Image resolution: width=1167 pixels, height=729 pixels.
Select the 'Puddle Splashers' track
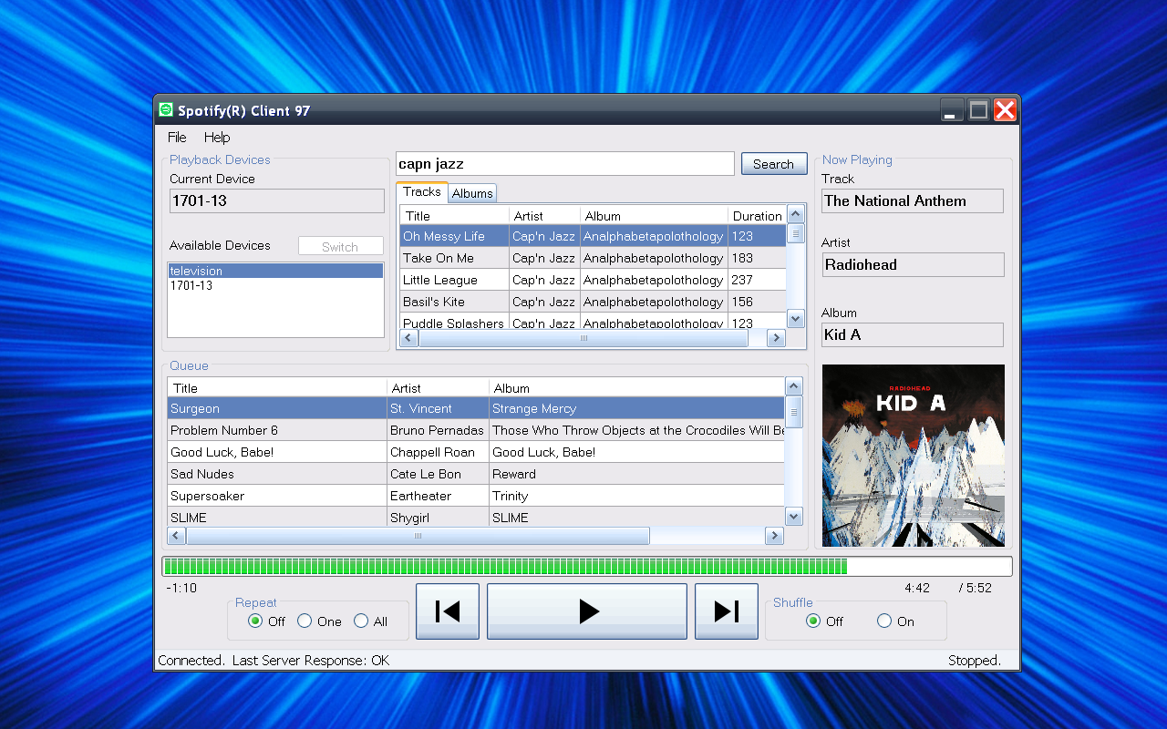pyautogui.click(x=593, y=322)
